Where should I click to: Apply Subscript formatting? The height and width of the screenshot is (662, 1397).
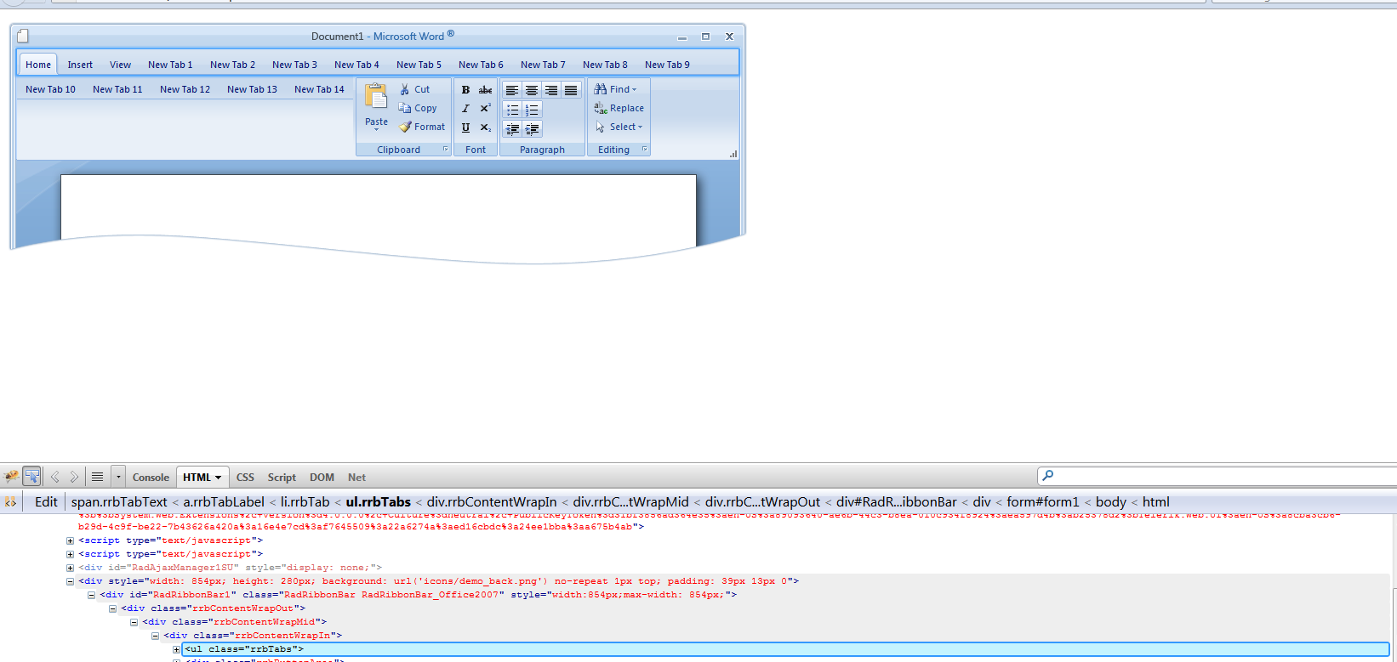point(485,127)
